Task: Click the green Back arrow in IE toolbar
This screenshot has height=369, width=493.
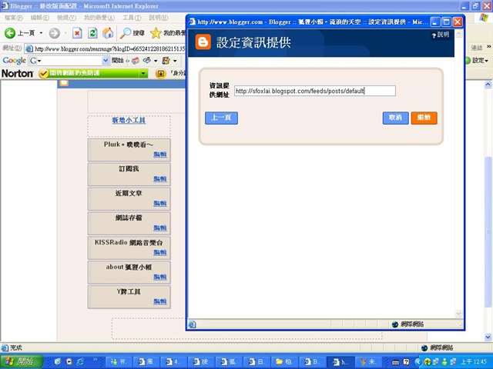Action: (x=10, y=33)
